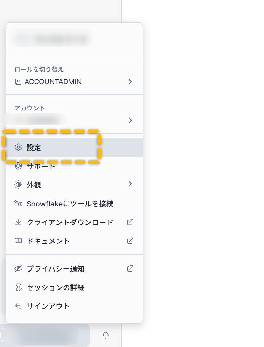
Task: Click the documentation book icon
Action: tap(18, 241)
